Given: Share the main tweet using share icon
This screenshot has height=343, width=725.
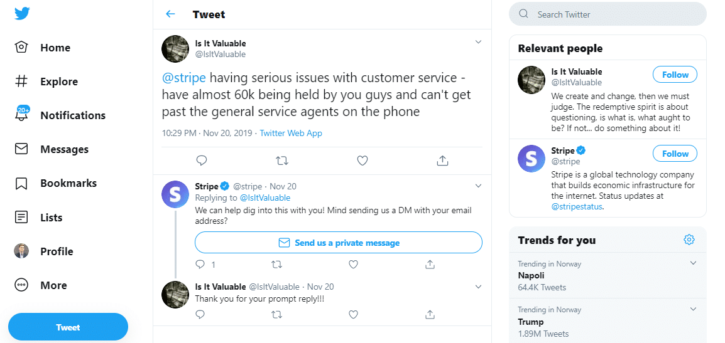Looking at the screenshot, I should click(x=442, y=161).
